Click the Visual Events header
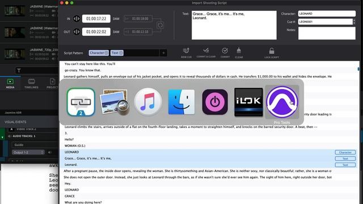 (15, 122)
